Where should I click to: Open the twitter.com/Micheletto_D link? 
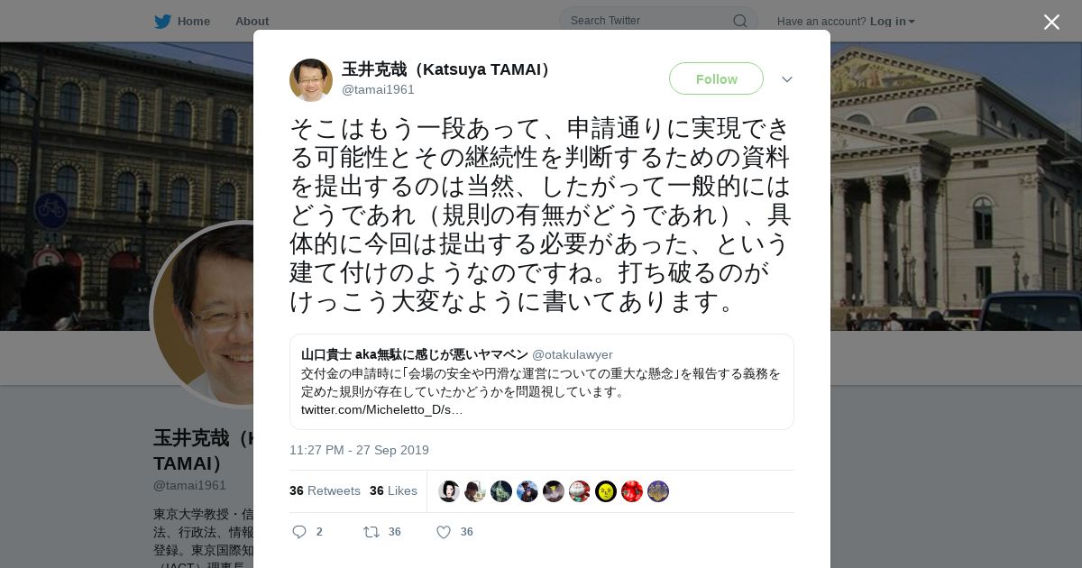pos(382,410)
